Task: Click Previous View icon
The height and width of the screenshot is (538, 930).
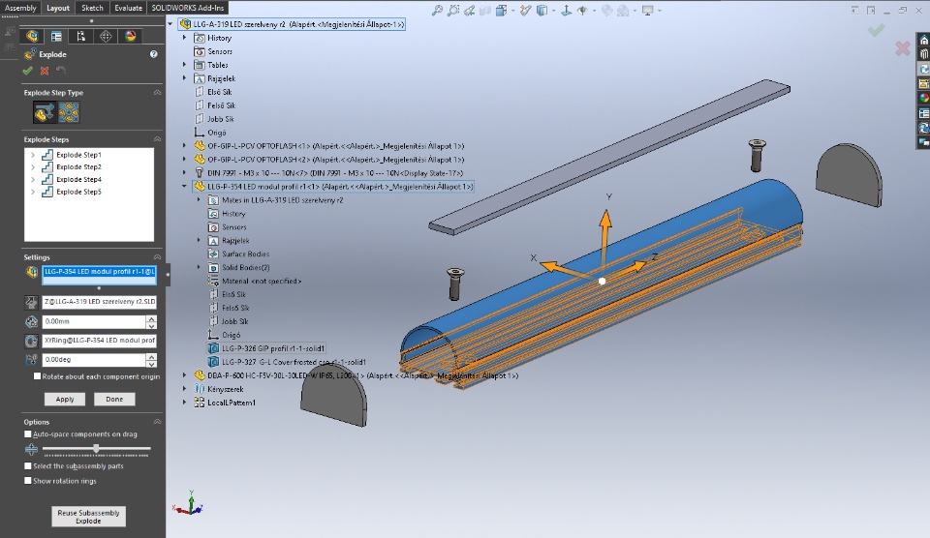Action: coord(469,10)
